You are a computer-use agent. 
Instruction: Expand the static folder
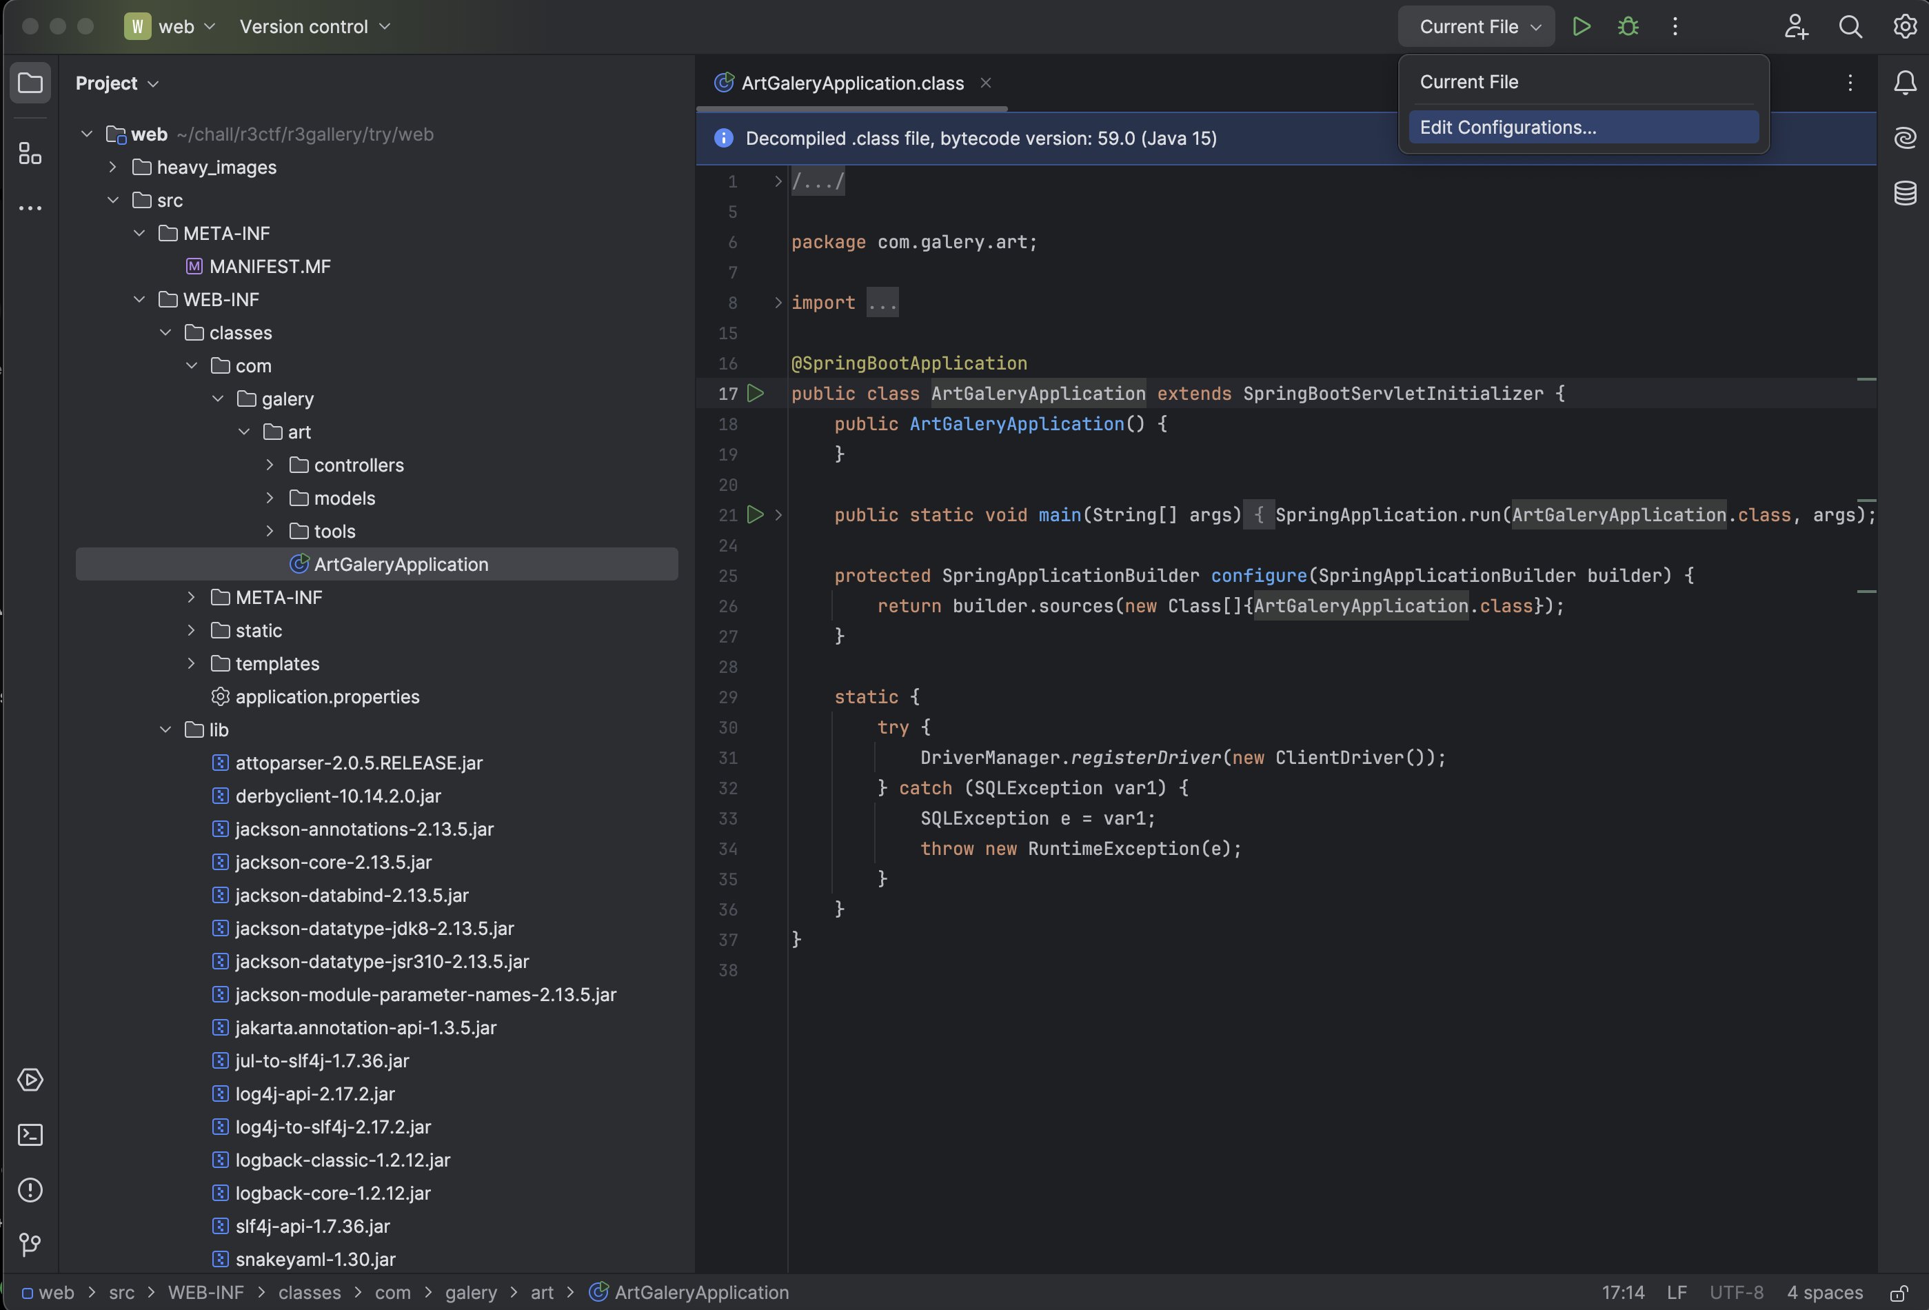(x=191, y=630)
